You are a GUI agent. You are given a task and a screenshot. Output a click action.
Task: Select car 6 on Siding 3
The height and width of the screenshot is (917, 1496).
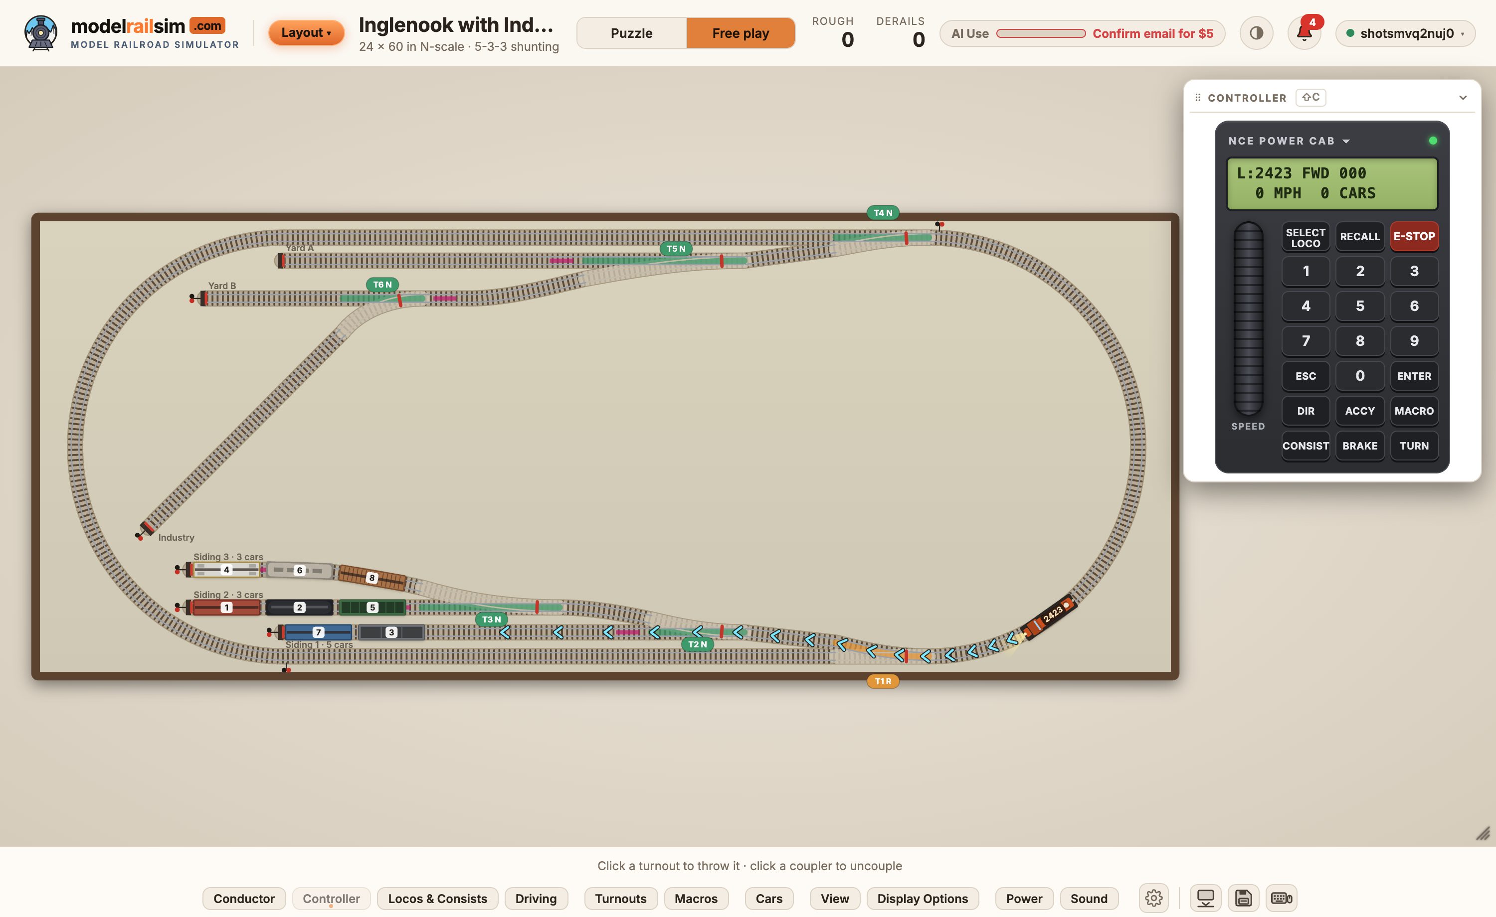[299, 571]
